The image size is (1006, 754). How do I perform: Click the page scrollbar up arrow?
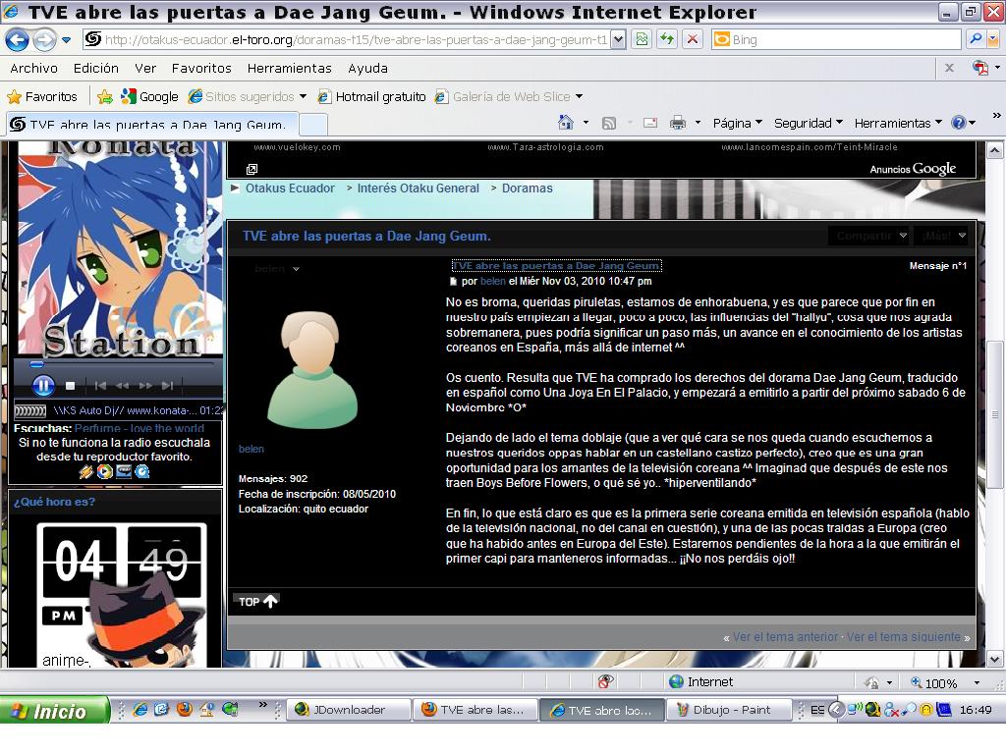pos(994,151)
